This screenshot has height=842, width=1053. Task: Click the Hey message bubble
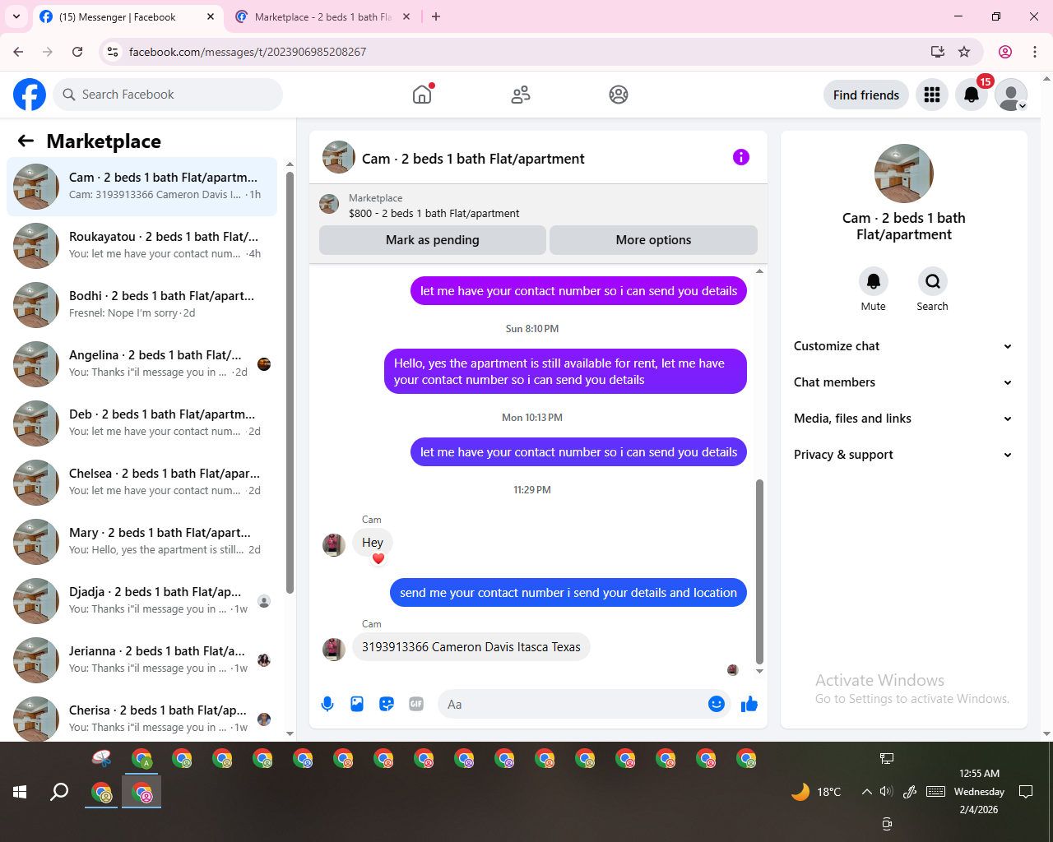point(373,543)
